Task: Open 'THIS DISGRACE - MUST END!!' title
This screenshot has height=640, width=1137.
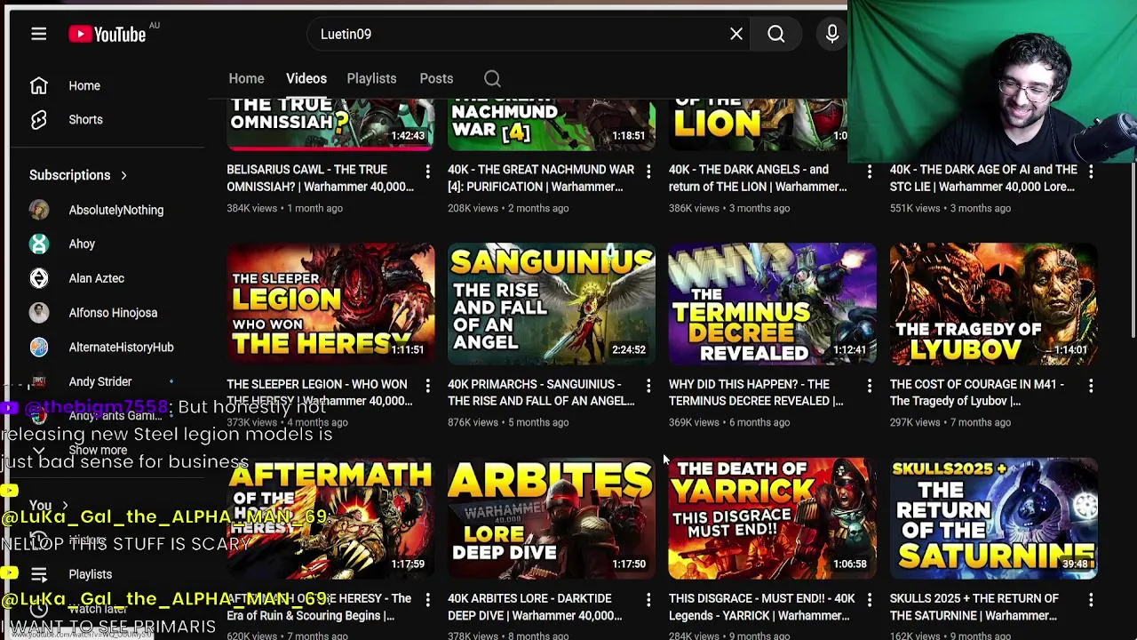Action: [x=762, y=607]
